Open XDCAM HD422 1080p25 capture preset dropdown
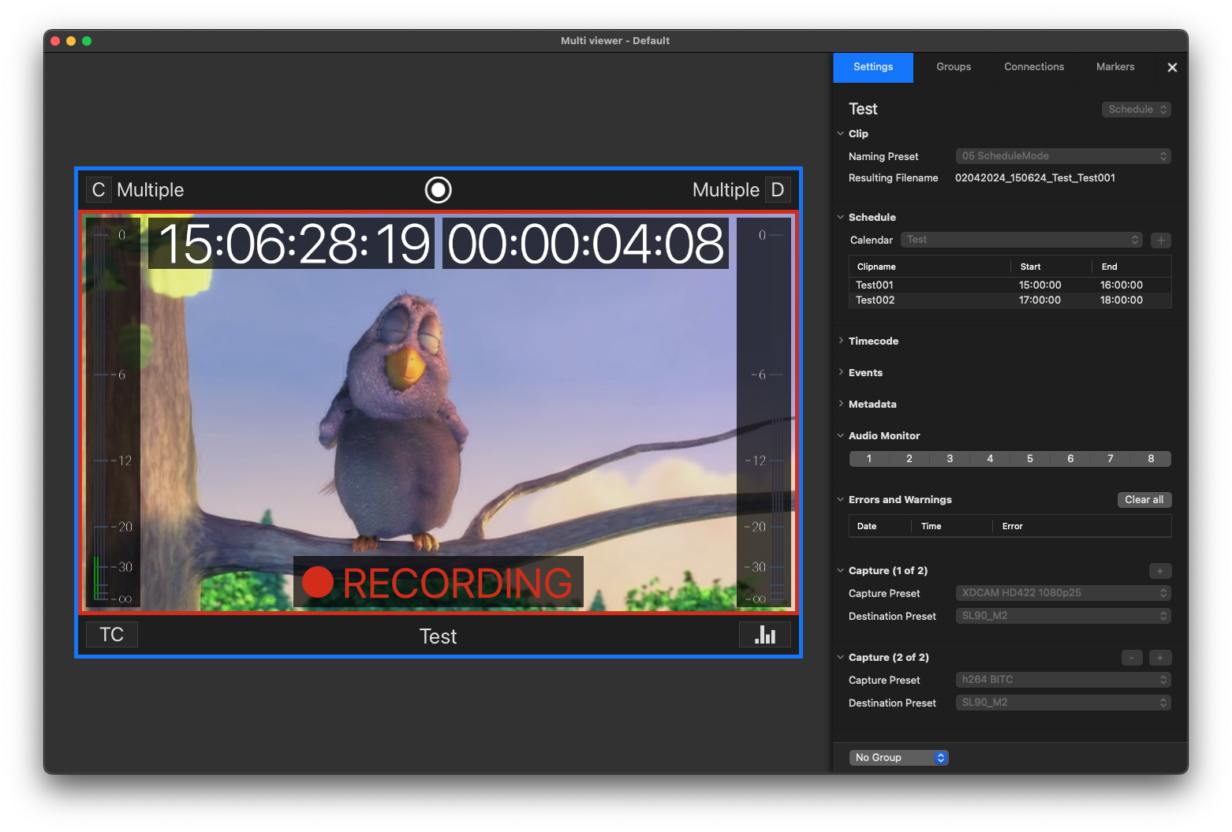Image resolution: width=1232 pixels, height=832 pixels. (x=1063, y=593)
